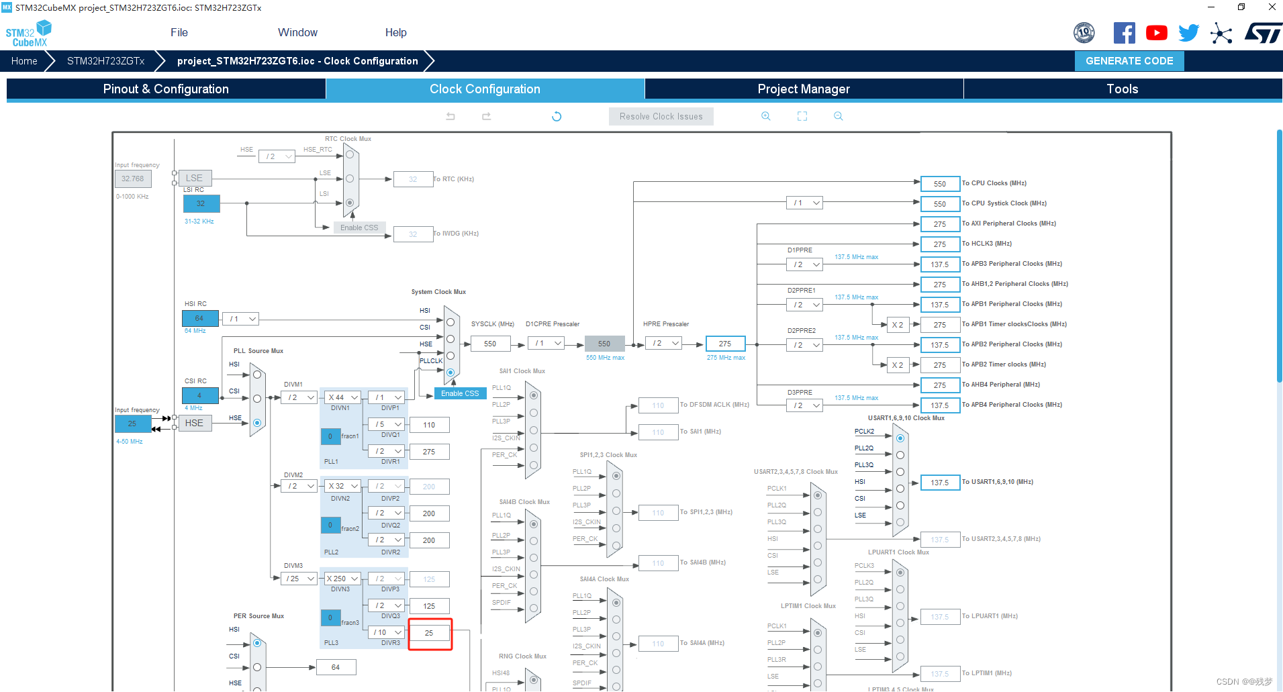Click the SYSCLK 550 value box
1283x692 pixels.
(x=490, y=344)
